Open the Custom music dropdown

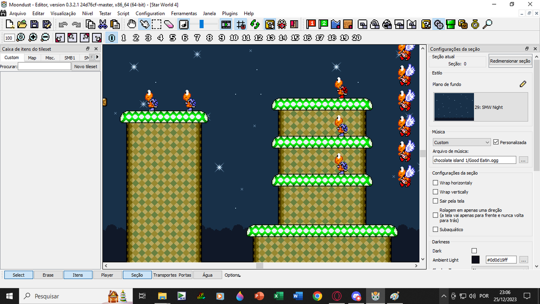coord(462,142)
